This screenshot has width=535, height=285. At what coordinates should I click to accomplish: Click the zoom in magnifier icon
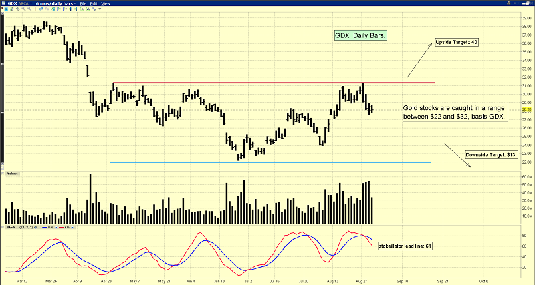click(x=23, y=9)
